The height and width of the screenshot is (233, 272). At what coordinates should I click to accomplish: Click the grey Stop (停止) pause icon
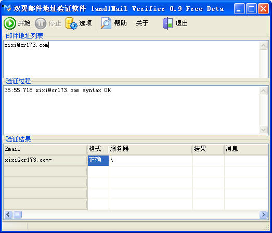point(41,23)
